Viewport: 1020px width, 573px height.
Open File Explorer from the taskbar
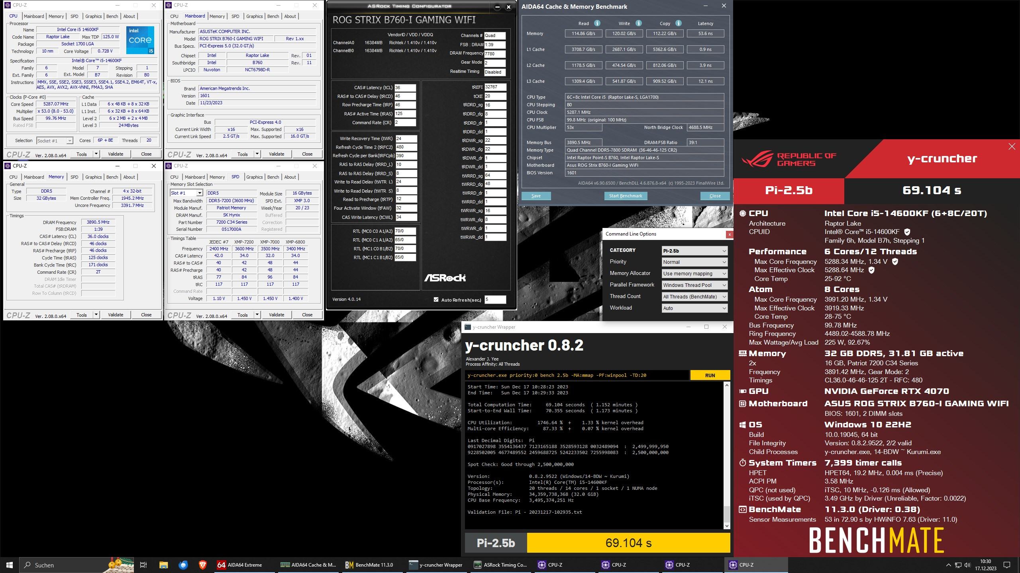163,565
